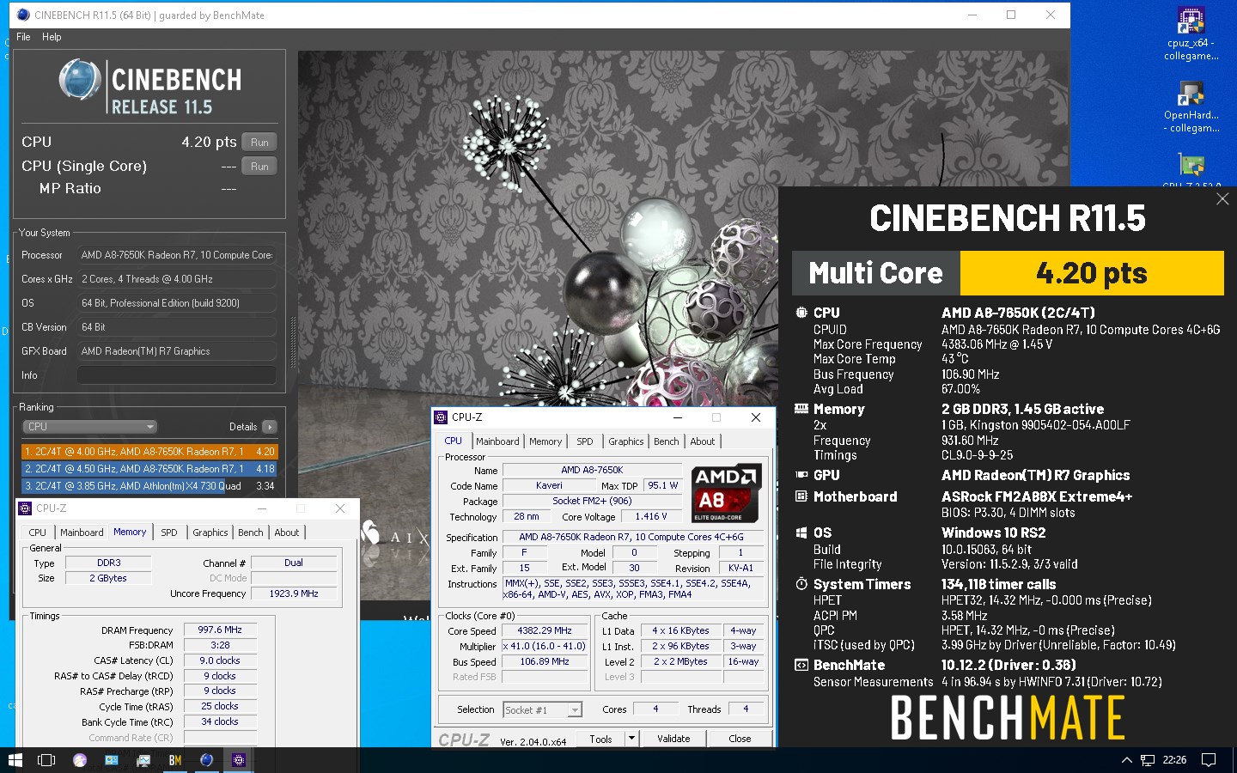Click the System Timers clock icon
This screenshot has height=773, width=1237.
coord(801,584)
